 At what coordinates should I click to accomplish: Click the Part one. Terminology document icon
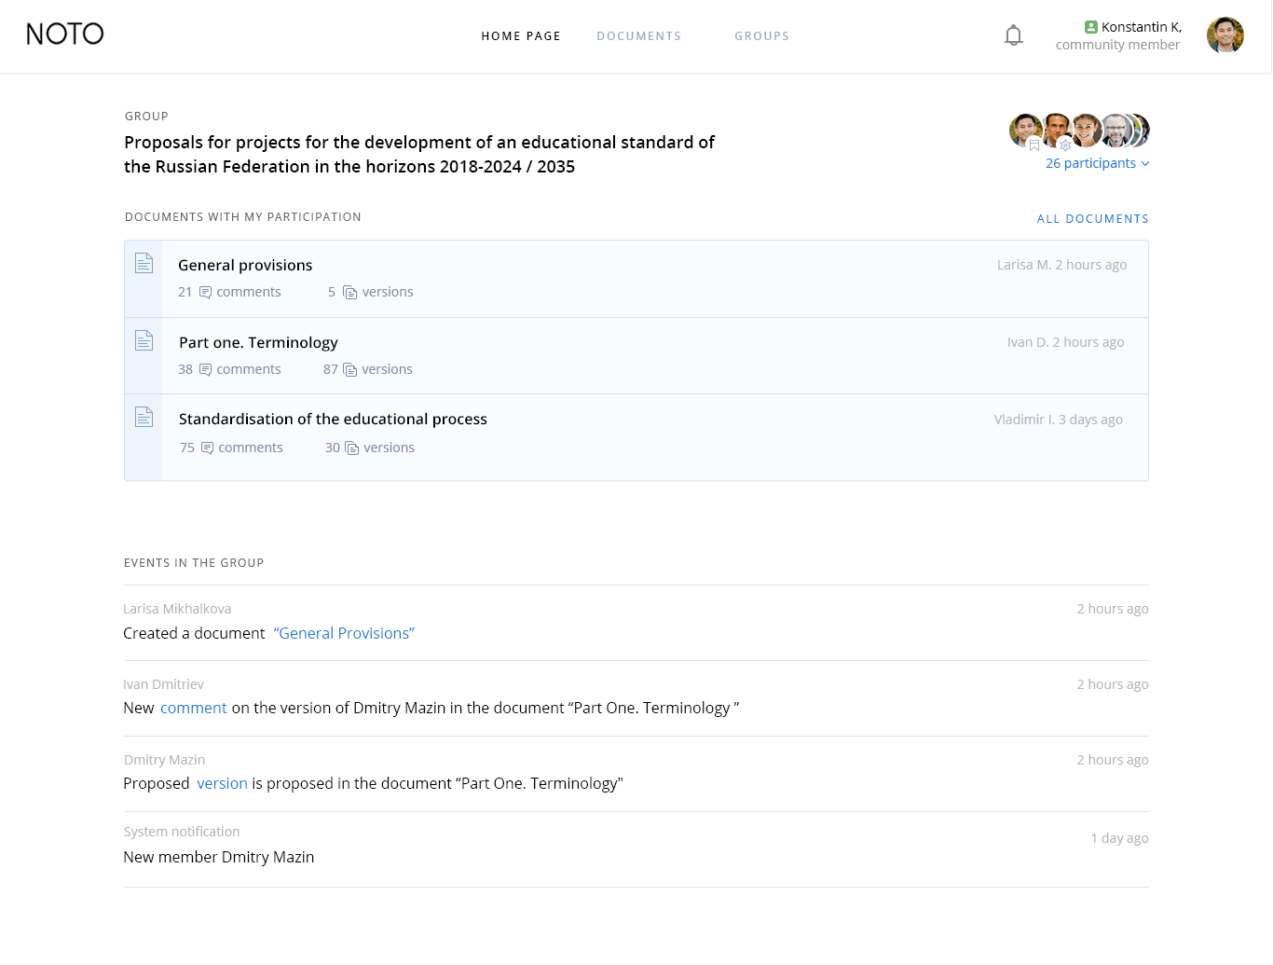point(144,340)
